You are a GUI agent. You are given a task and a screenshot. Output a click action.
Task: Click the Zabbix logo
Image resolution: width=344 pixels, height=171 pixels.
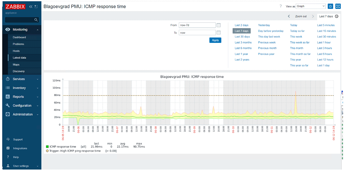(x=15, y=7)
